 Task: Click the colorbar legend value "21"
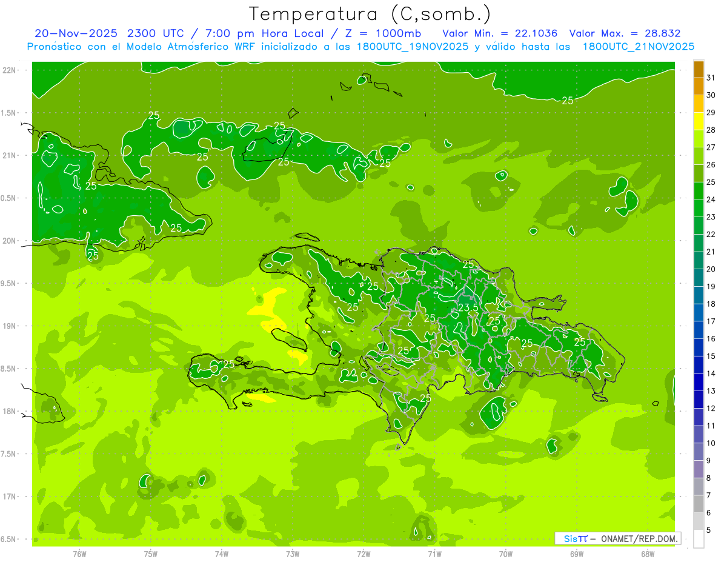click(711, 252)
